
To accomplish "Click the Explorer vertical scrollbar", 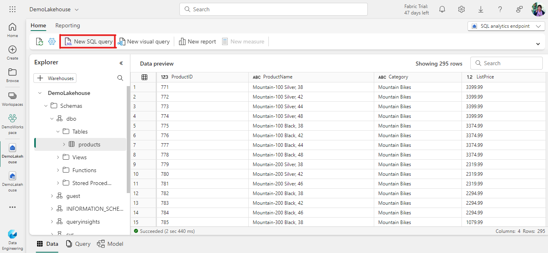I will (128, 139).
